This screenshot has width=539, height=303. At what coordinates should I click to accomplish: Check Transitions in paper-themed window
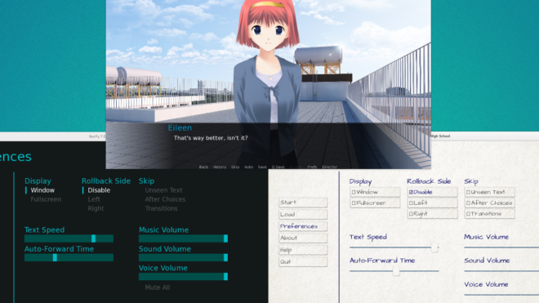pos(489,214)
